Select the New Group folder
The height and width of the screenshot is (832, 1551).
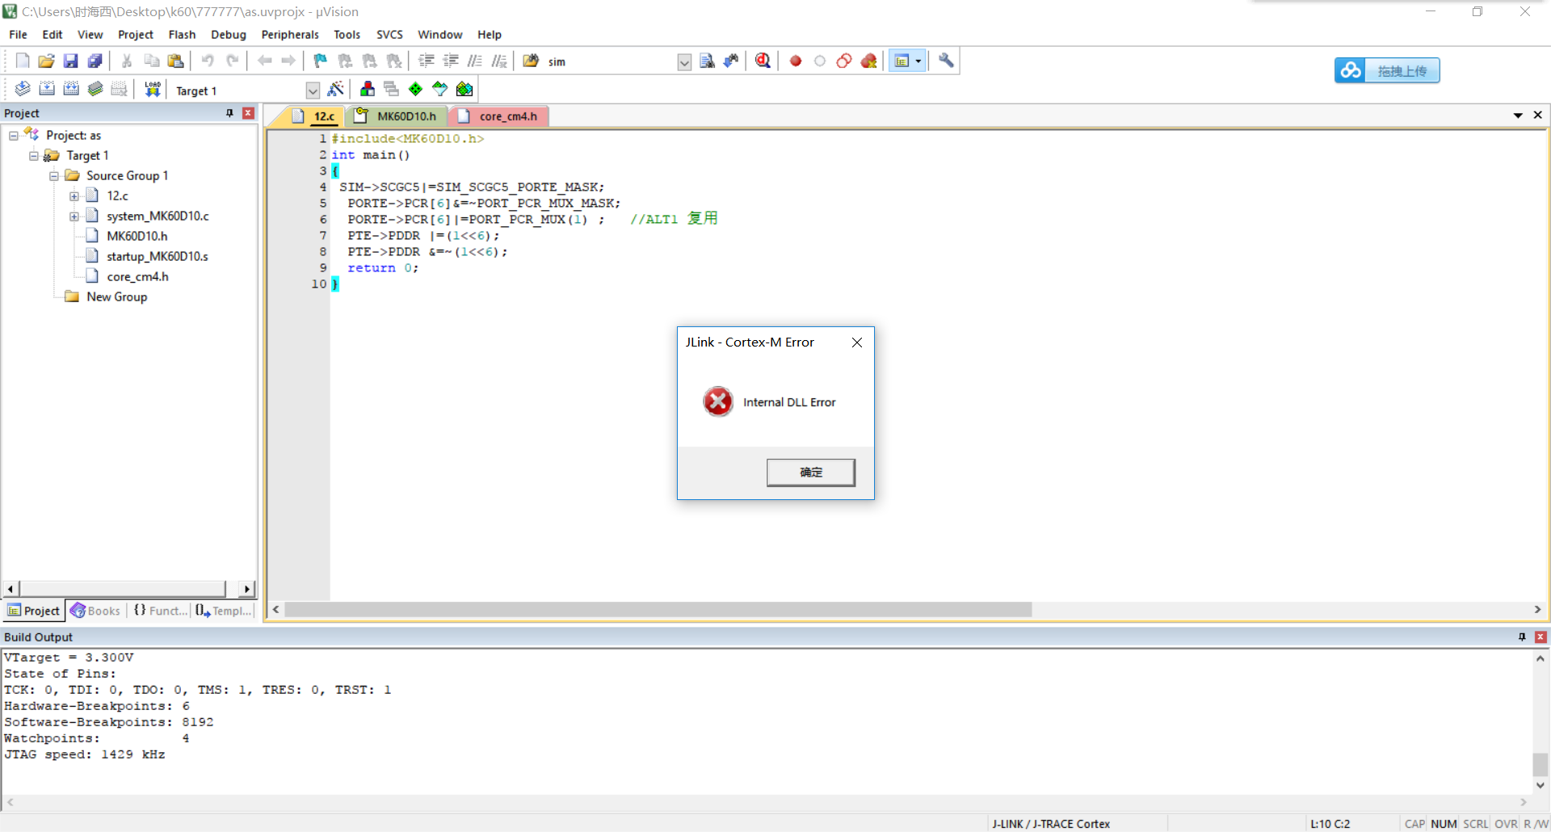click(116, 297)
